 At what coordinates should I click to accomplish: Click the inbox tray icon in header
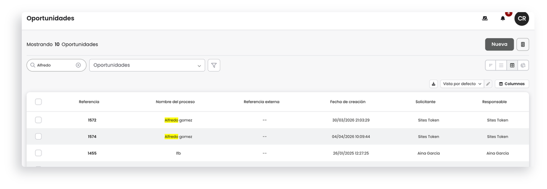point(485,18)
